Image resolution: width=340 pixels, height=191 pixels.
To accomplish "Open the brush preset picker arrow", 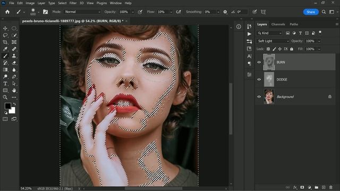I will (38, 12).
